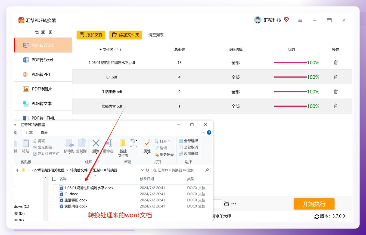
Task: Expand the Explorer address bar dropdown chevron
Action: point(142,170)
